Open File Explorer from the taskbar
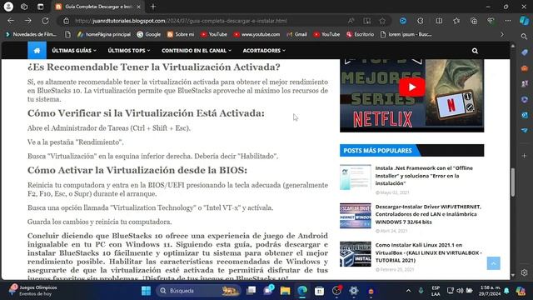This screenshot has width=533, height=300. (x=285, y=291)
